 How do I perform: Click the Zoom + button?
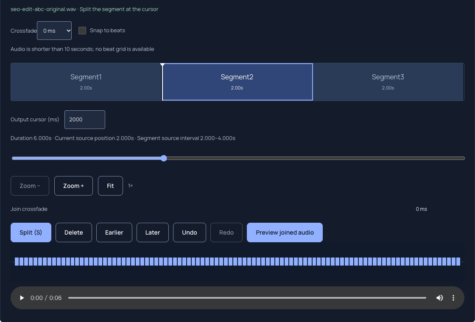point(73,186)
